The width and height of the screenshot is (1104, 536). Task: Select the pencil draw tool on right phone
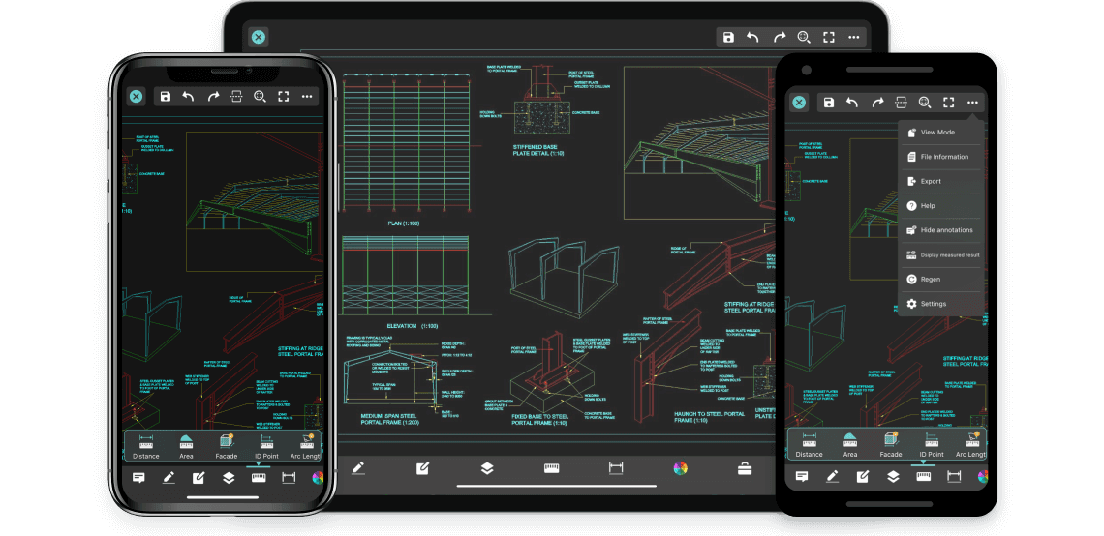[832, 477]
